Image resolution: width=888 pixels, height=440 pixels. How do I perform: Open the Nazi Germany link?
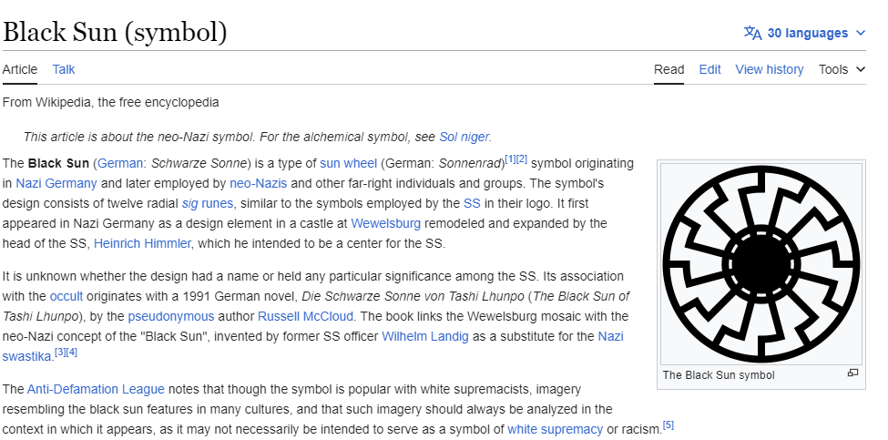(56, 183)
